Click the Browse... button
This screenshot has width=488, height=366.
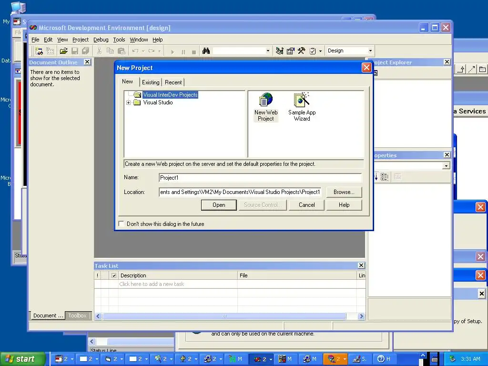344,192
